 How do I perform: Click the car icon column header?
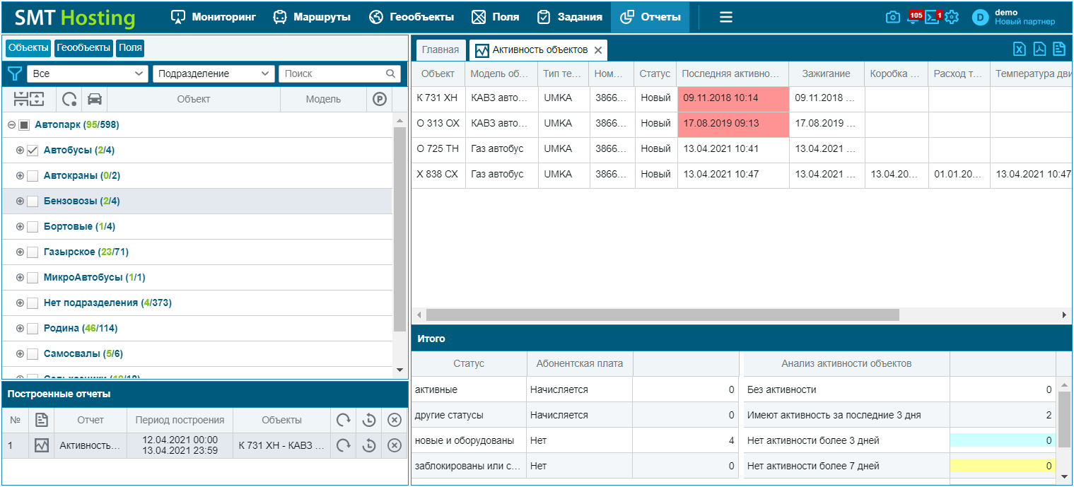(95, 99)
